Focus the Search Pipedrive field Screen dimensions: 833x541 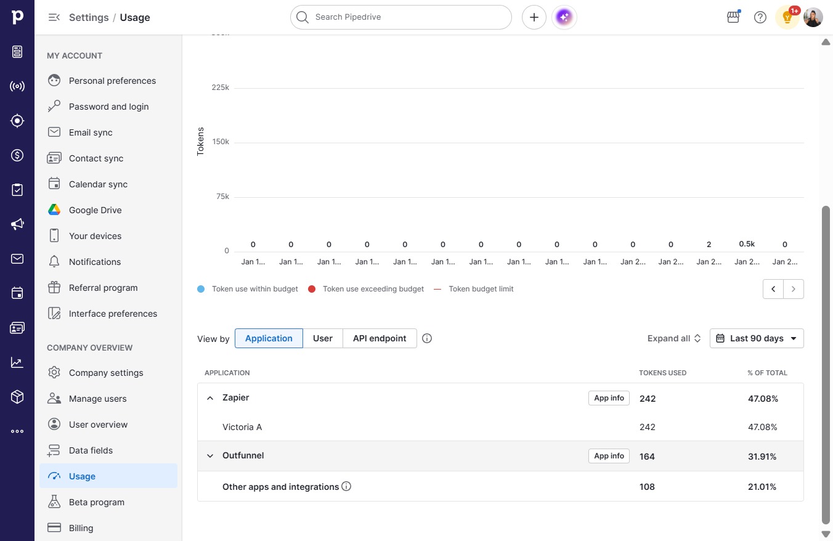(401, 17)
